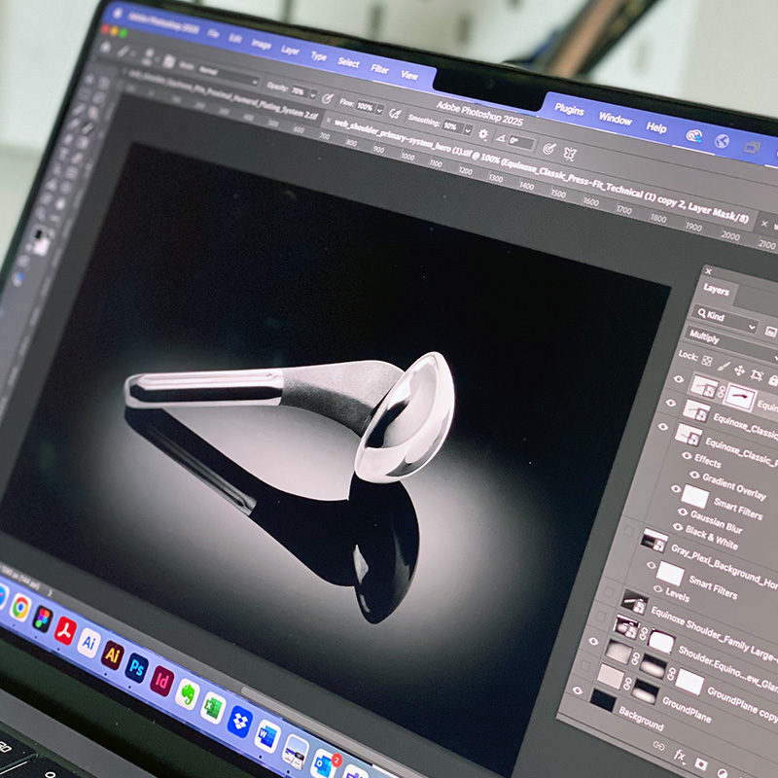Click the fx layer style icon
The image size is (778, 778).
point(681,754)
